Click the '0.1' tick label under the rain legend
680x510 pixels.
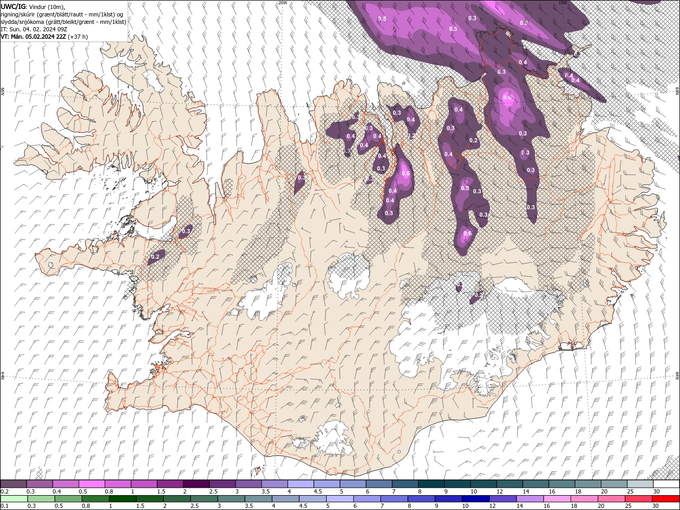pos(4,506)
